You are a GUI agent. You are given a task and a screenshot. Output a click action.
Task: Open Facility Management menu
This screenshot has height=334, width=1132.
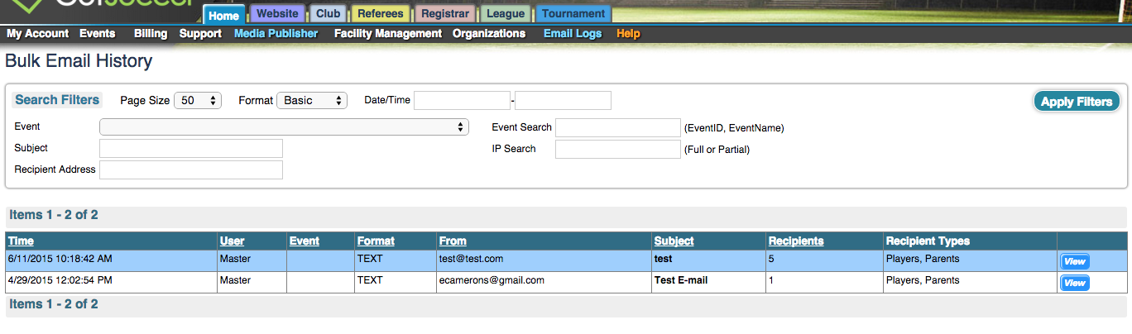[x=388, y=34]
